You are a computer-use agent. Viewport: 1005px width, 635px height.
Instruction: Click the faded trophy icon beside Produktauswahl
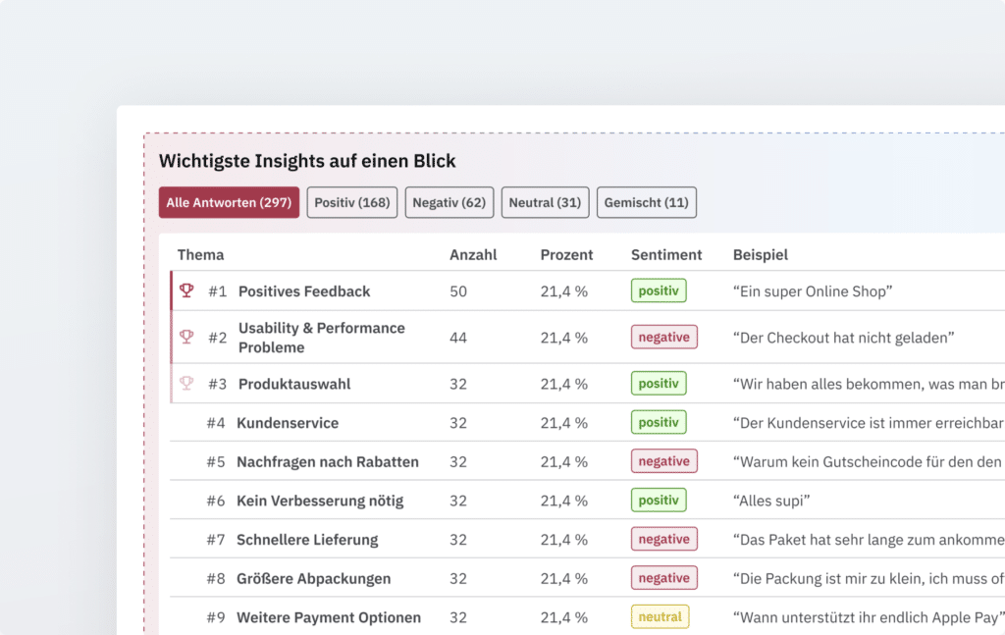point(186,383)
